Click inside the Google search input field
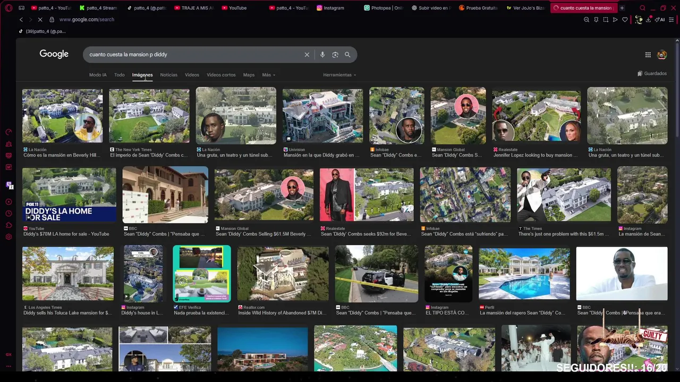 coord(194,55)
